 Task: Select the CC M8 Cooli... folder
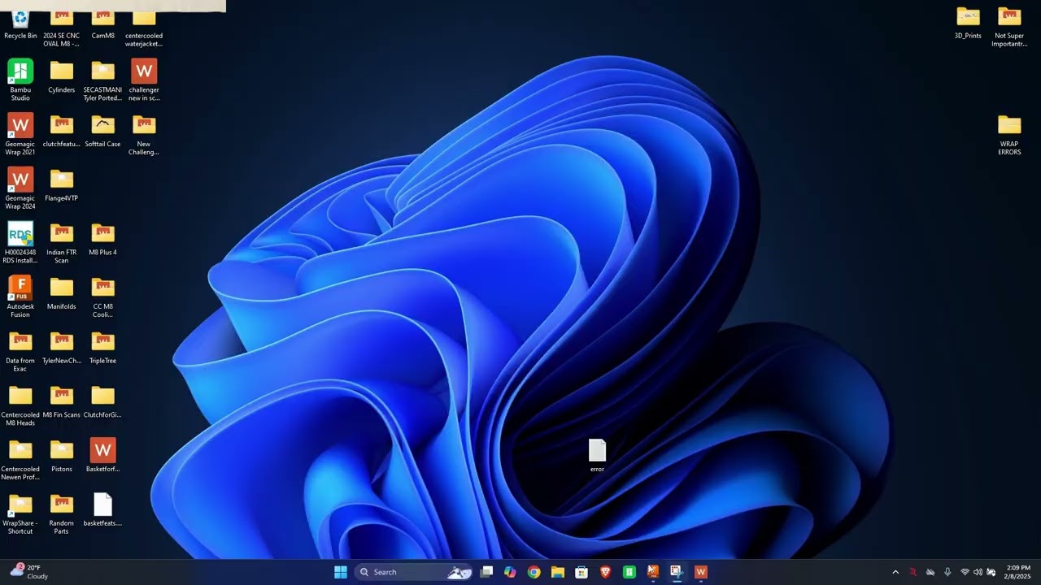click(102, 297)
